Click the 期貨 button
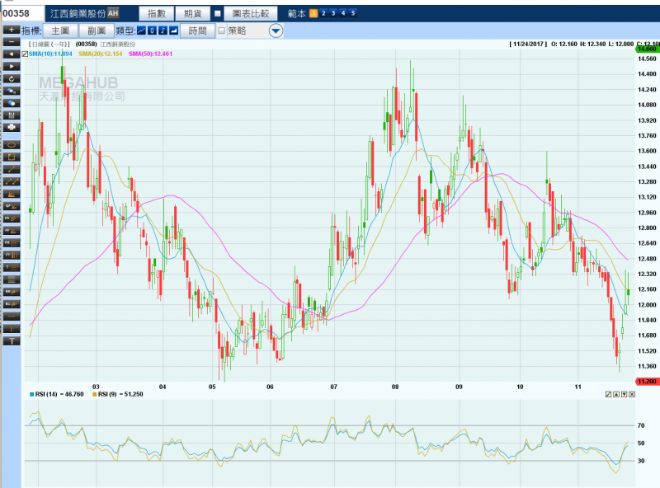This screenshot has height=488, width=660. click(x=192, y=13)
